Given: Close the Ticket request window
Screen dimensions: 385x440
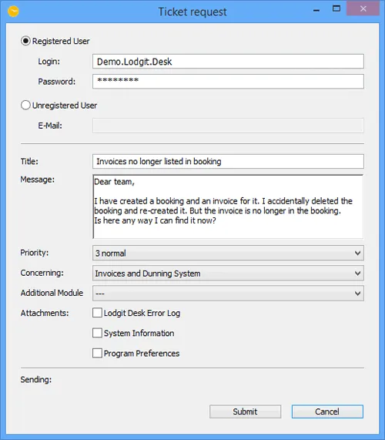Looking at the screenshot, I should point(363,8).
